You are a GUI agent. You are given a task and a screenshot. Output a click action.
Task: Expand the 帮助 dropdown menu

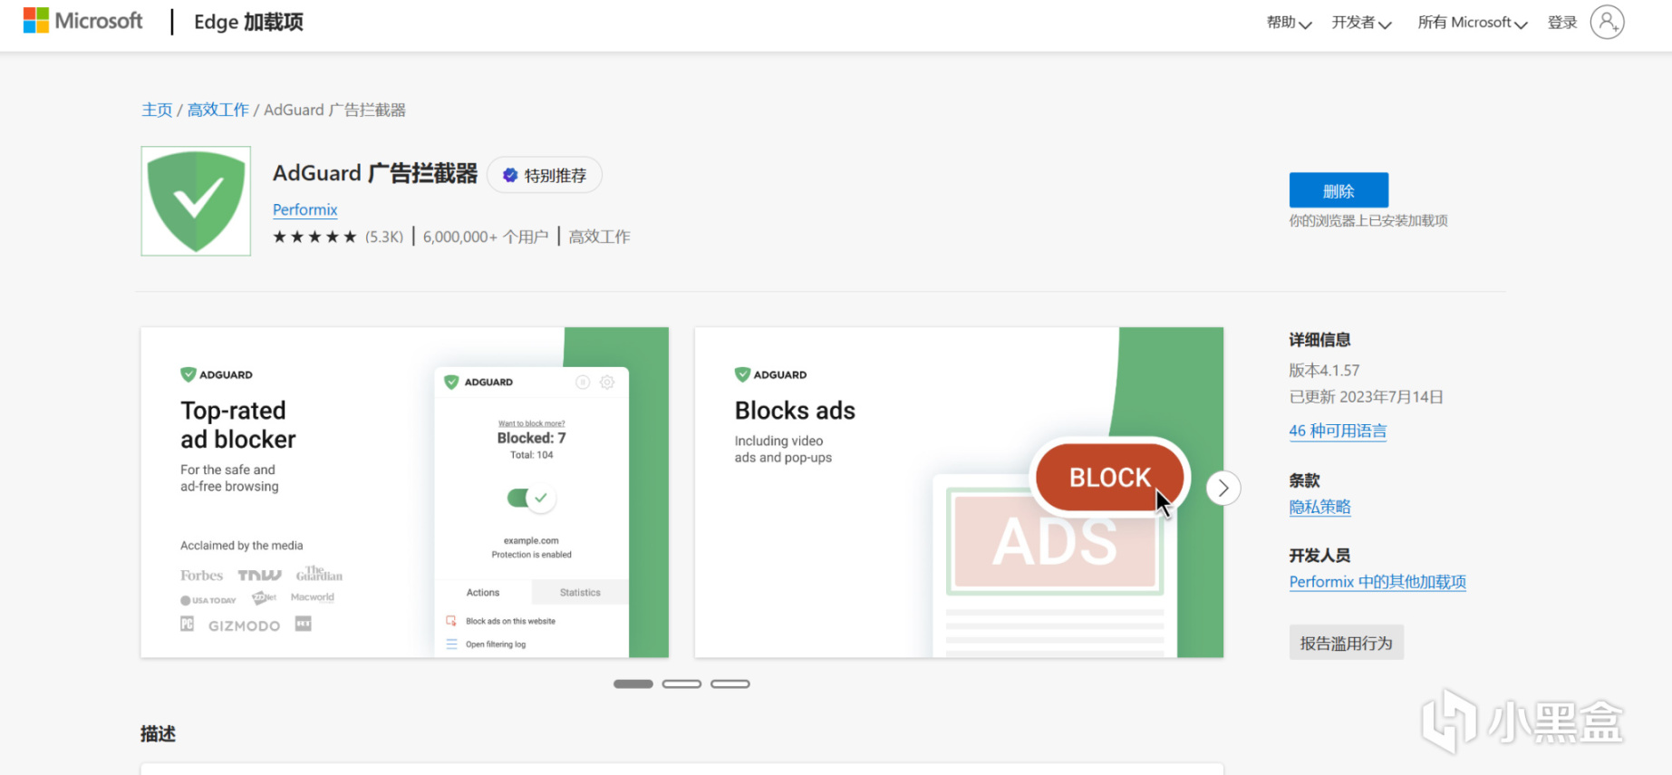[x=1289, y=23]
